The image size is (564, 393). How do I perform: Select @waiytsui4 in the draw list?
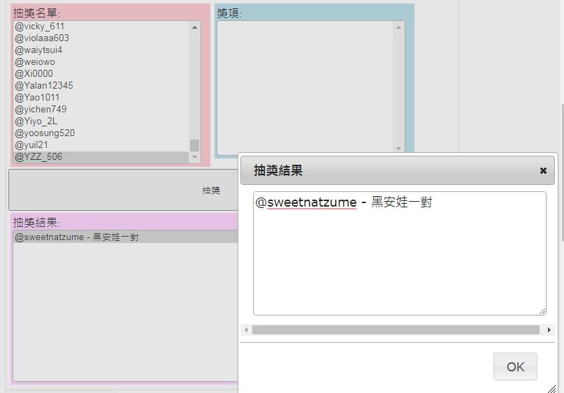(x=101, y=50)
